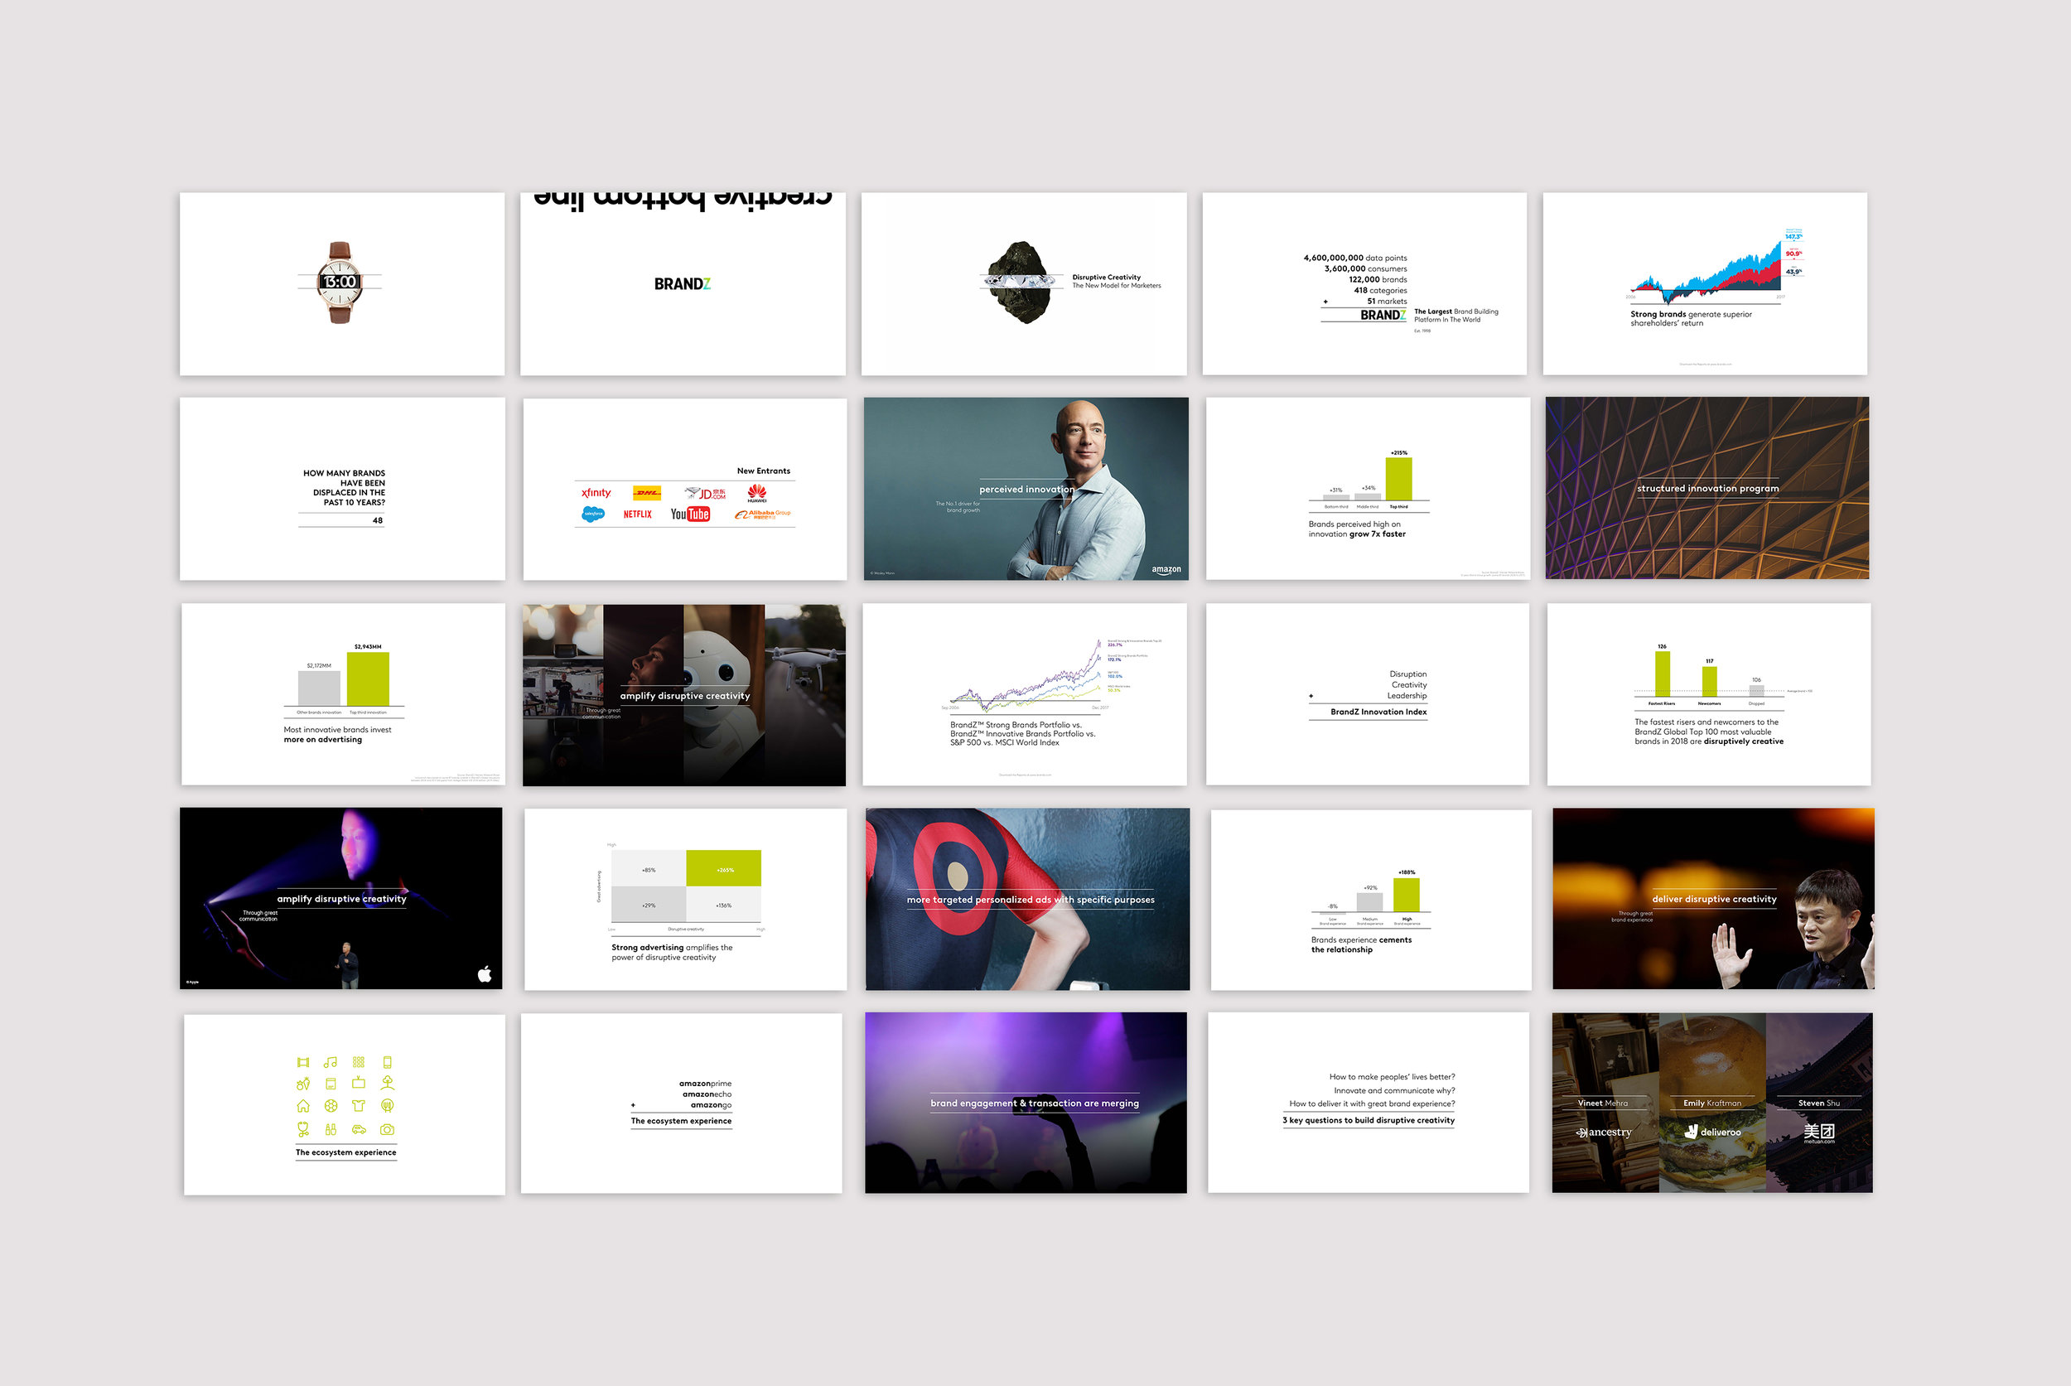Click the yellow DHL logo
Viewport: 2071px width, 1386px height.
coord(647,493)
